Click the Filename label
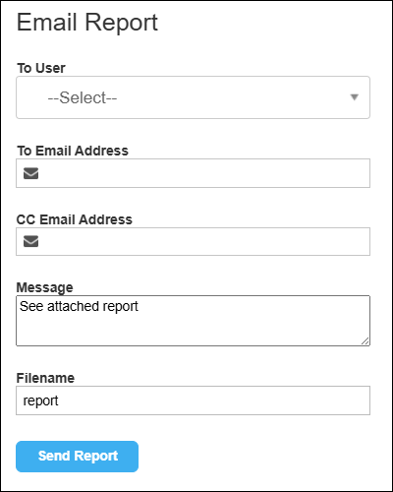393x492 pixels. [x=45, y=378]
